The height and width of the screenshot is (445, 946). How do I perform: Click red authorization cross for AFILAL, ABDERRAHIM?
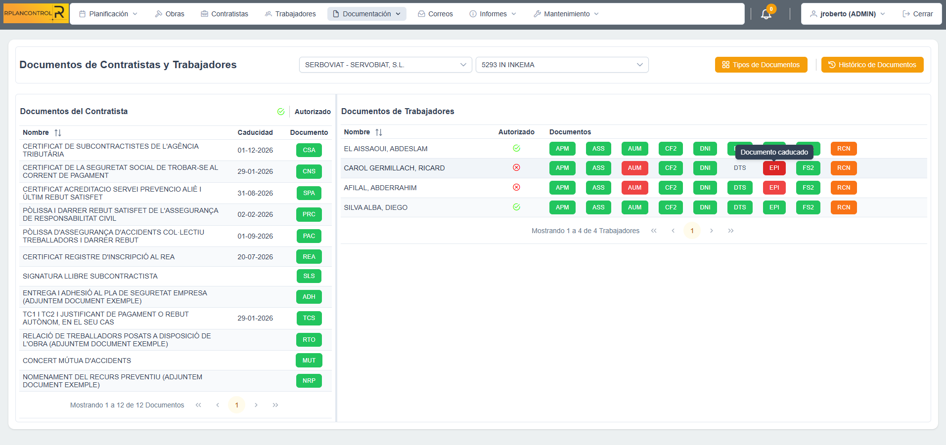[516, 187]
